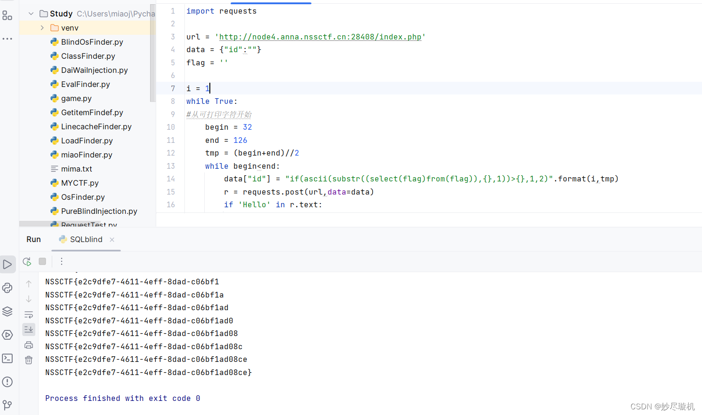Open LinecacheFinder.py file
Screen dimensions: 702x415
point(96,126)
